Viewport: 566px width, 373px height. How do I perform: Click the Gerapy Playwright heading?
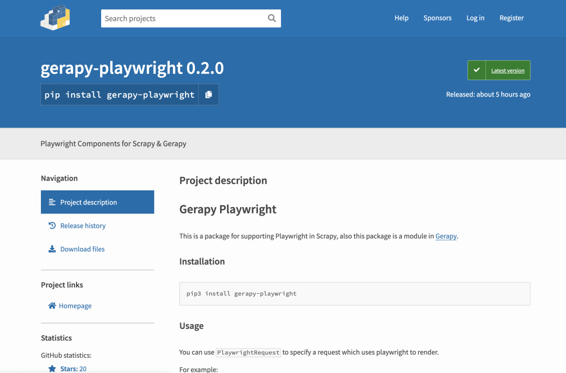pos(228,209)
